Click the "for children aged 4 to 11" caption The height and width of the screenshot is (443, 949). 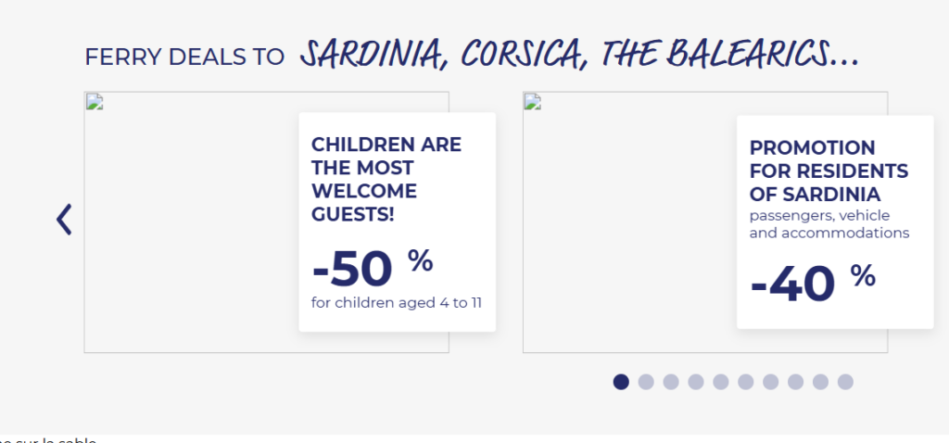coord(397,303)
